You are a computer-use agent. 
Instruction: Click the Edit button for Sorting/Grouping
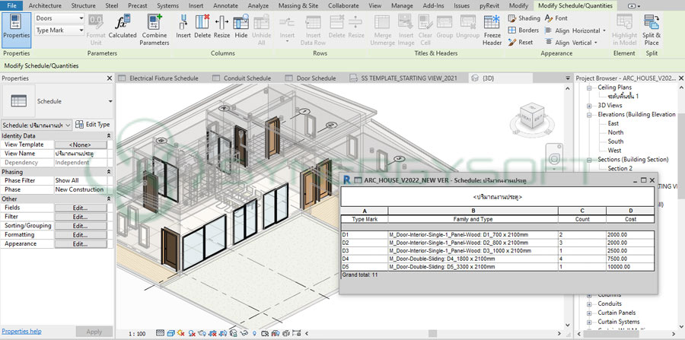coord(80,226)
